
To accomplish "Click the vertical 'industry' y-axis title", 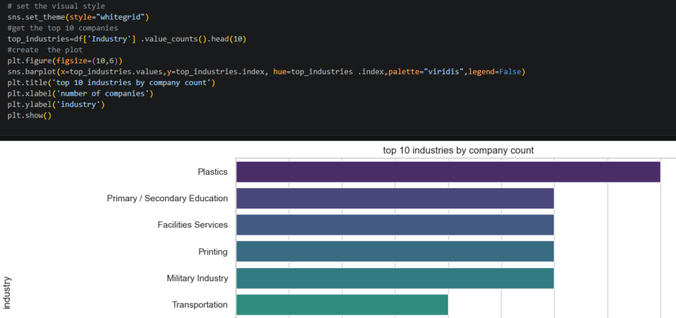I will (7, 293).
